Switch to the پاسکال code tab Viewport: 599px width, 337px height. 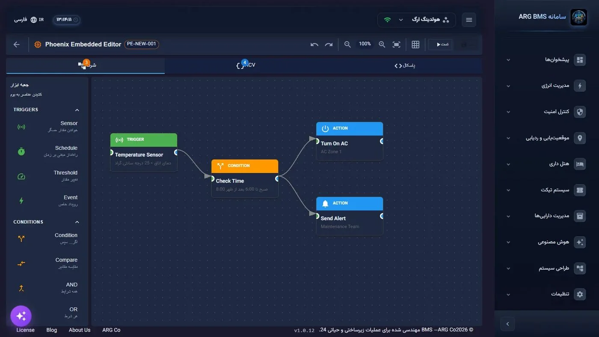(x=404, y=65)
